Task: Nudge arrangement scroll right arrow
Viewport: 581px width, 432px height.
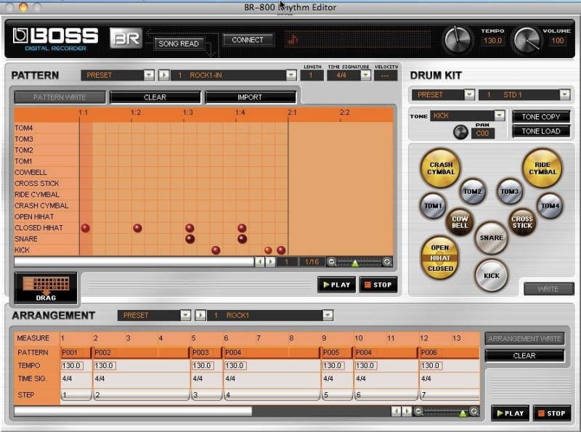Action: [x=407, y=411]
